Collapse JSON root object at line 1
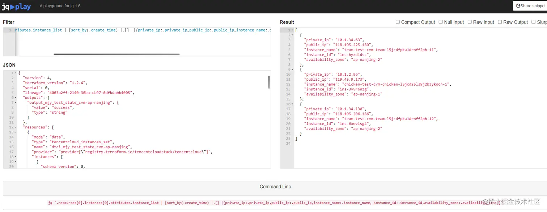 coord(15,73)
